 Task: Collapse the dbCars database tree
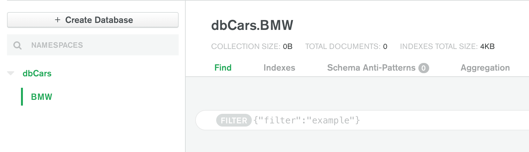point(11,73)
